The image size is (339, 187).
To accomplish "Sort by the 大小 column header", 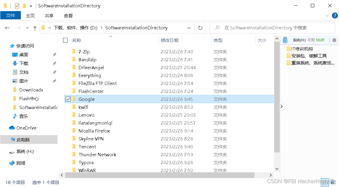I will pyautogui.click(x=262, y=40).
